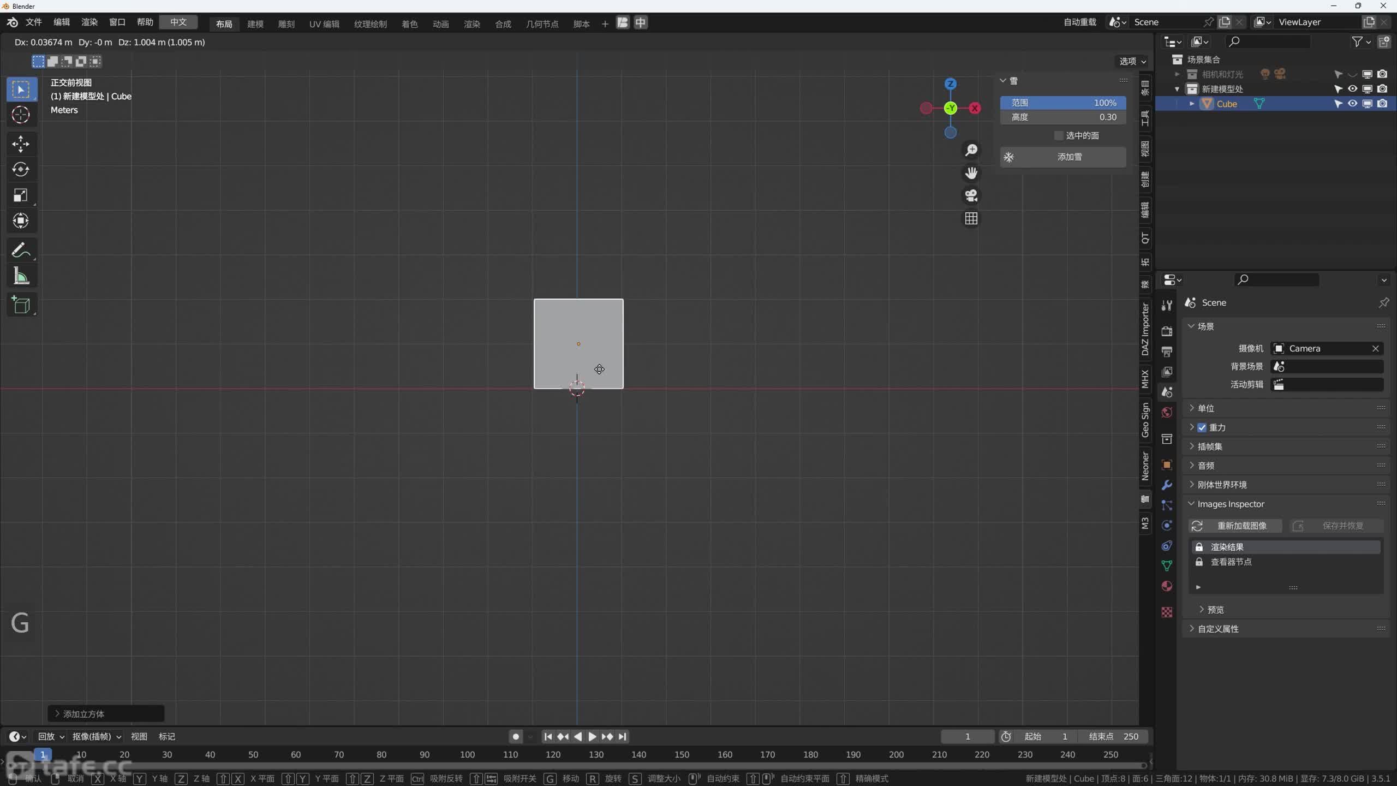Select the Annotate pencil tool
The image size is (1397, 786).
(21, 251)
